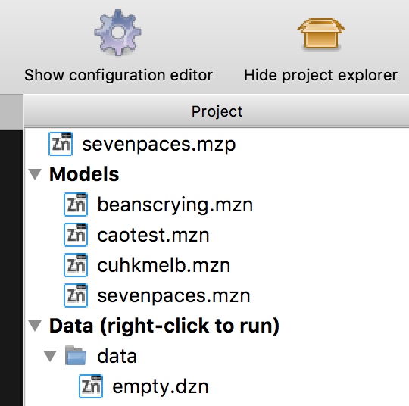Click the Hide project explorer label
This screenshot has height=406, width=409.
[x=321, y=75]
